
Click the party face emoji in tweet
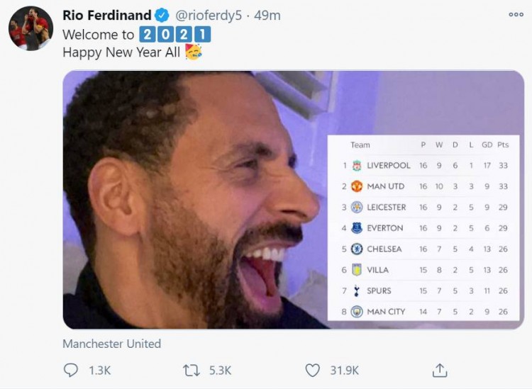point(194,52)
